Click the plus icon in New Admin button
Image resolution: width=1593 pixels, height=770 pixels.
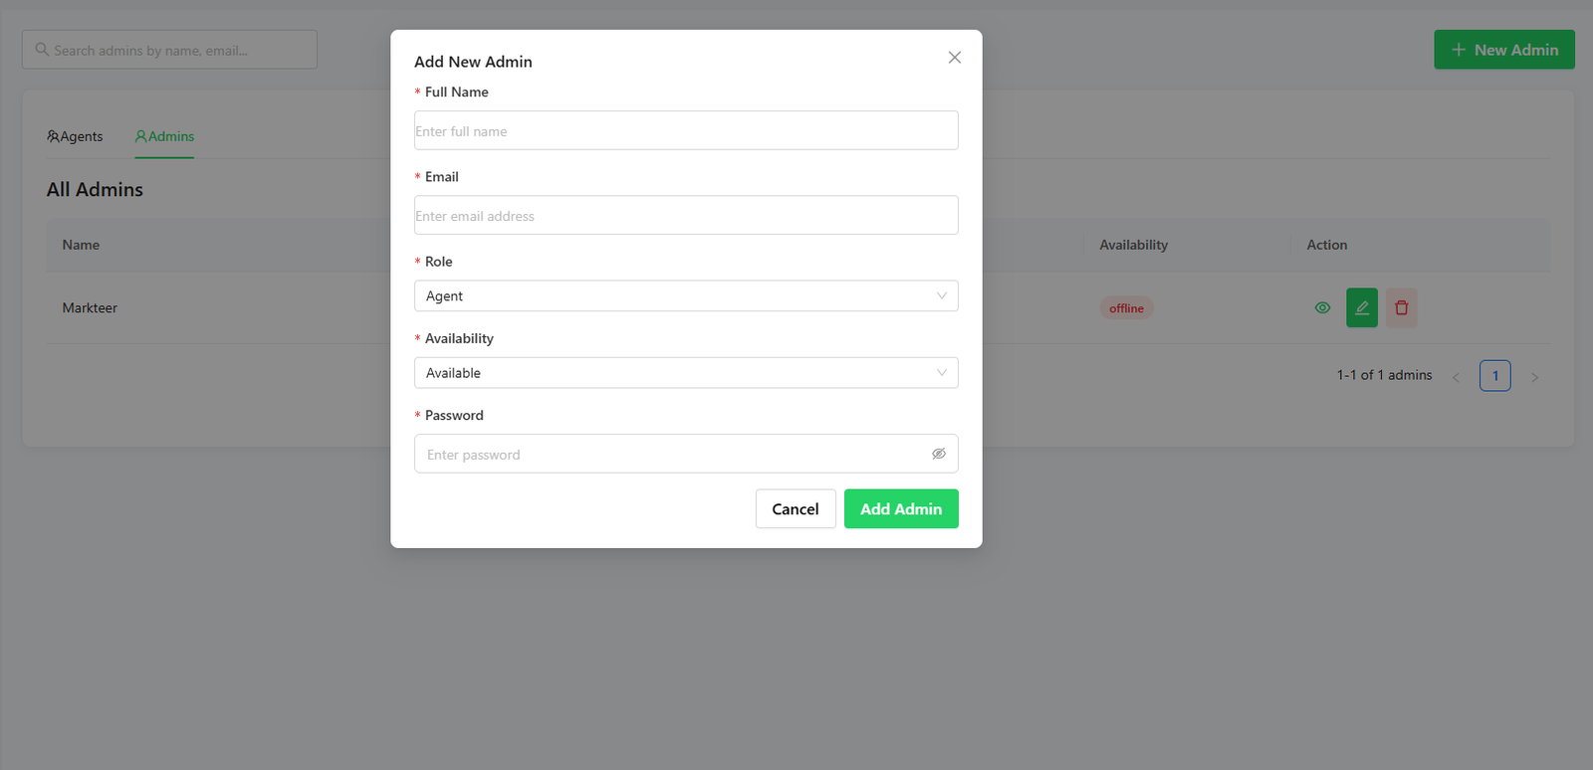(1458, 49)
